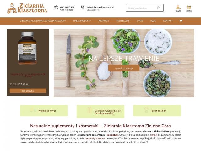Open the Promocje menu item
201x151 pixels.
(104, 21)
